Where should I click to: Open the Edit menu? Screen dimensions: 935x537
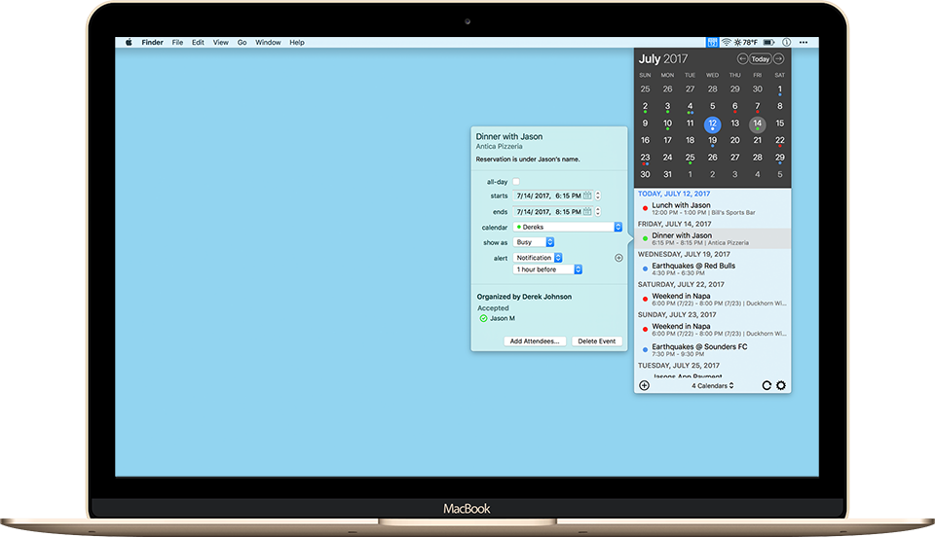(x=198, y=42)
